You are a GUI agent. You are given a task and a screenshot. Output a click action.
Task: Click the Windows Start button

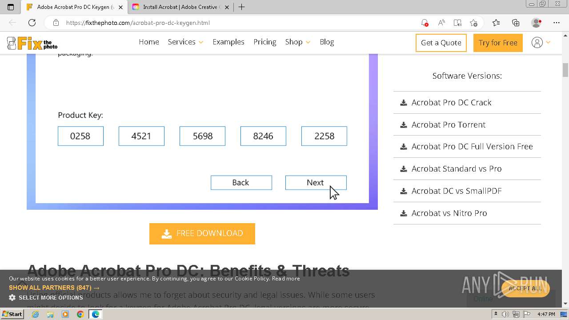coord(12,314)
